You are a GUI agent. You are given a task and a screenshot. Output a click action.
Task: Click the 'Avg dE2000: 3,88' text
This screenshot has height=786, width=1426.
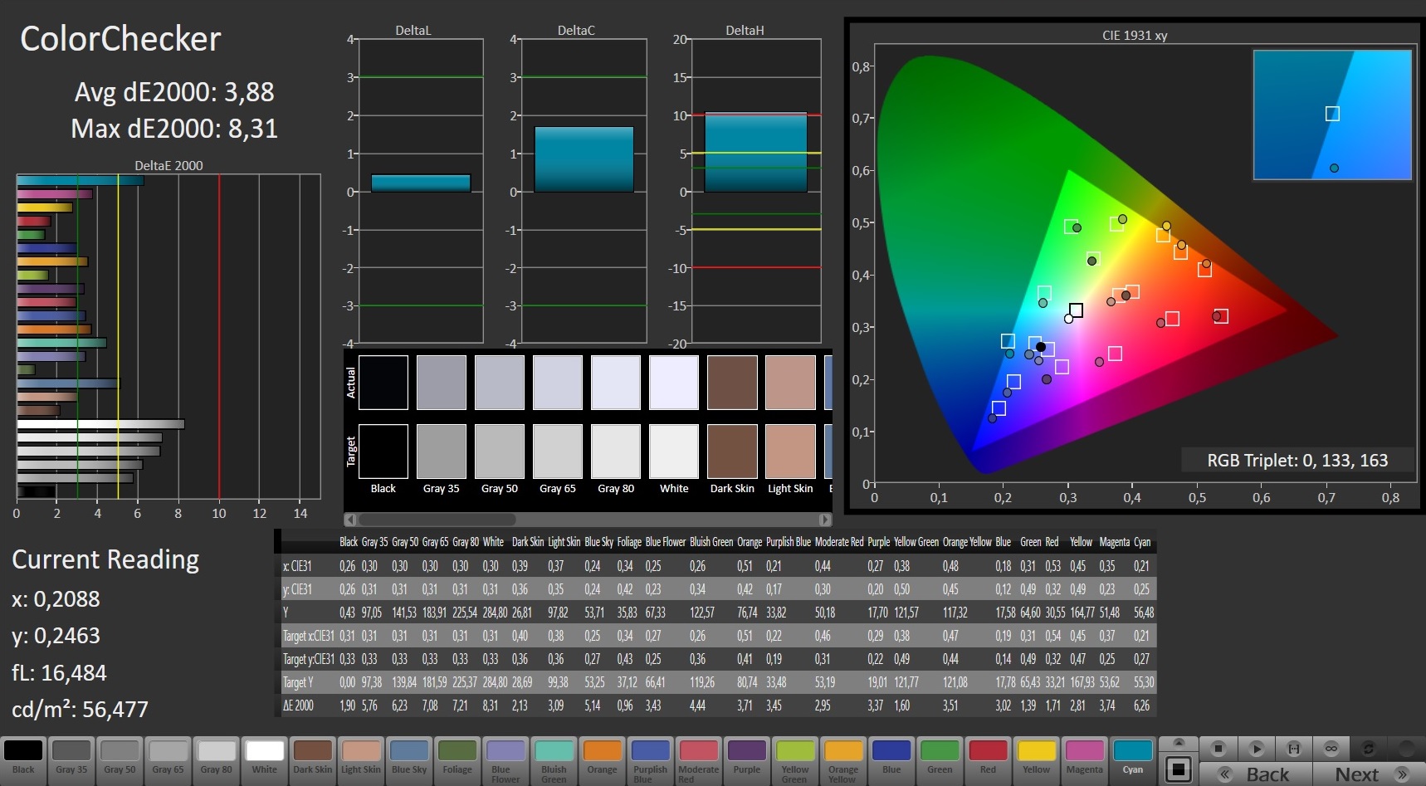[174, 92]
